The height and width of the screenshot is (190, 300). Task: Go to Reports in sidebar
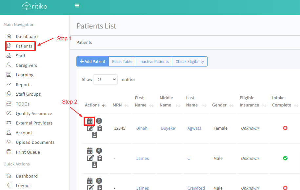[x=24, y=85]
